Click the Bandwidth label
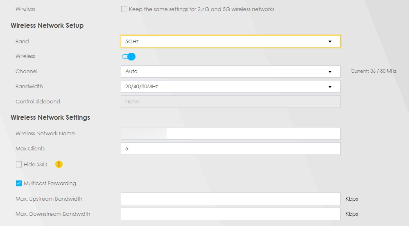Screen dimensions: 409x226 29,87
